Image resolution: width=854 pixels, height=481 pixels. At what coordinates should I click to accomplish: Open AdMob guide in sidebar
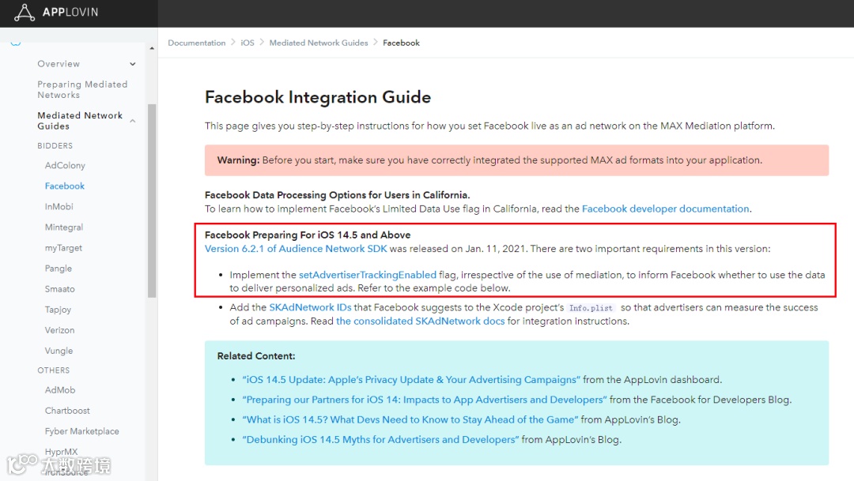[60, 390]
